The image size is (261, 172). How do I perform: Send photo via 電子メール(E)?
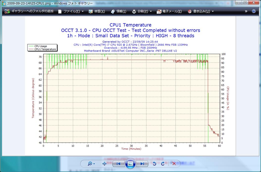(x=169, y=11)
